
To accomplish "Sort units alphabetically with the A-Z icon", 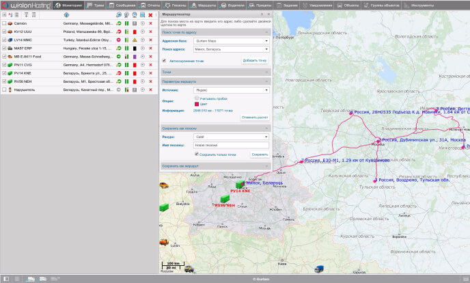I will [10, 14].
